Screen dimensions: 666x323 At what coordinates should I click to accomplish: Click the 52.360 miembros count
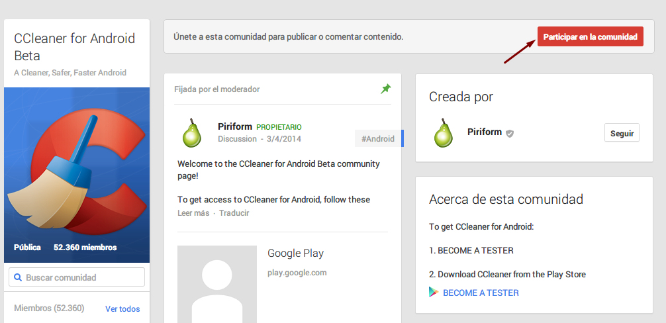click(85, 248)
